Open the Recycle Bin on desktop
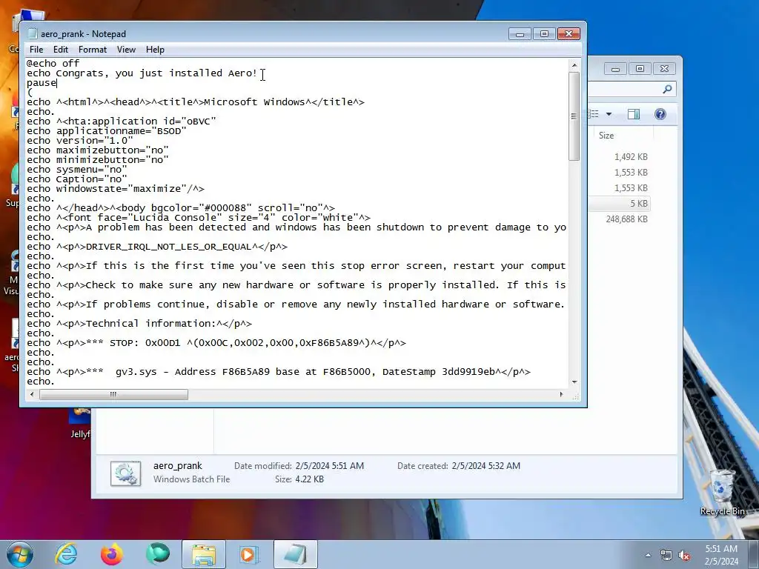Viewport: 759px width, 569px height. [x=722, y=491]
